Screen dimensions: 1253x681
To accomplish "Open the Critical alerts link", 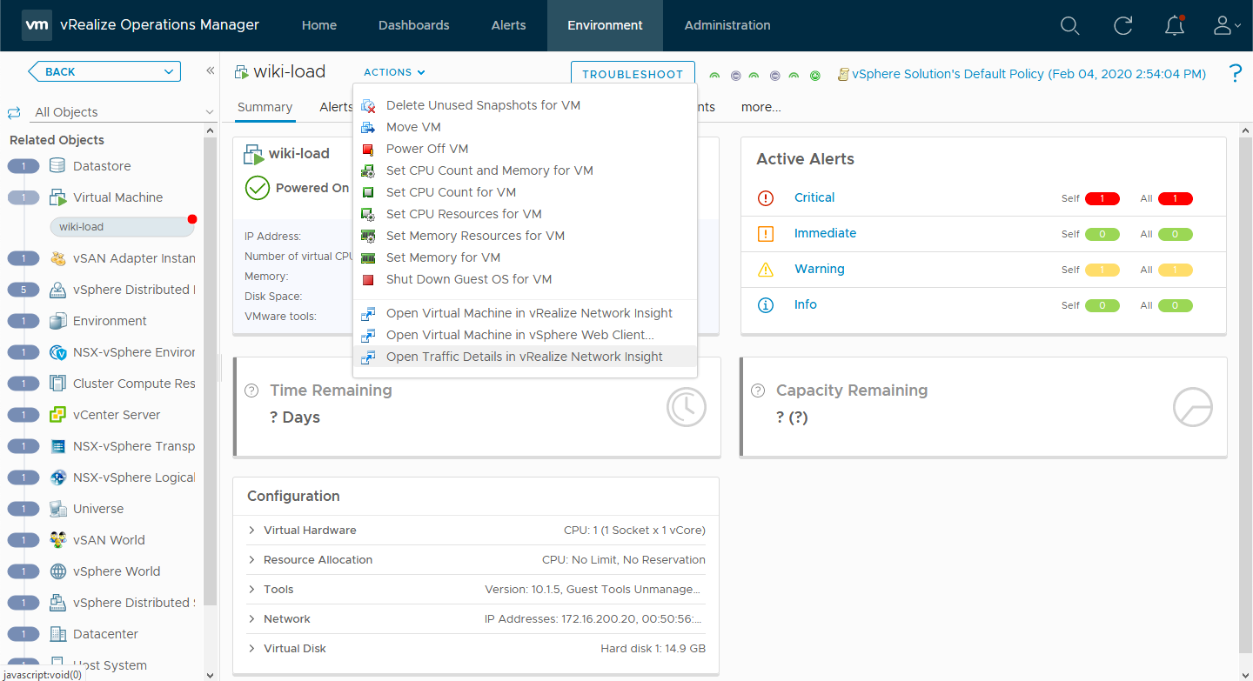I will pos(814,197).
